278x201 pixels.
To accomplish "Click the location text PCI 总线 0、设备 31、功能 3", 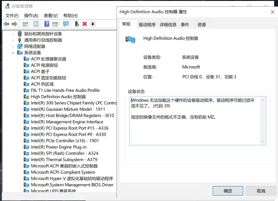I will [209, 77].
